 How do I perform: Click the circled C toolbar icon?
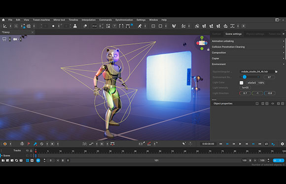click(x=16, y=26)
